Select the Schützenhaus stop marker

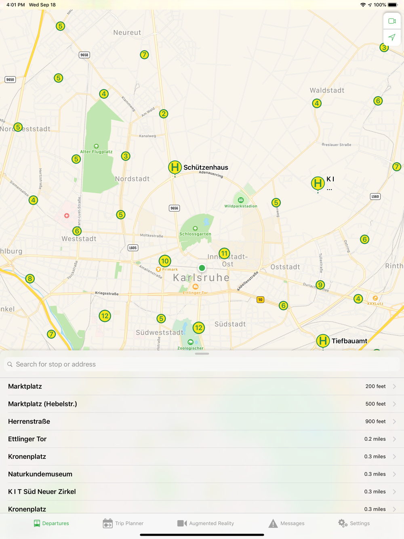pyautogui.click(x=175, y=167)
